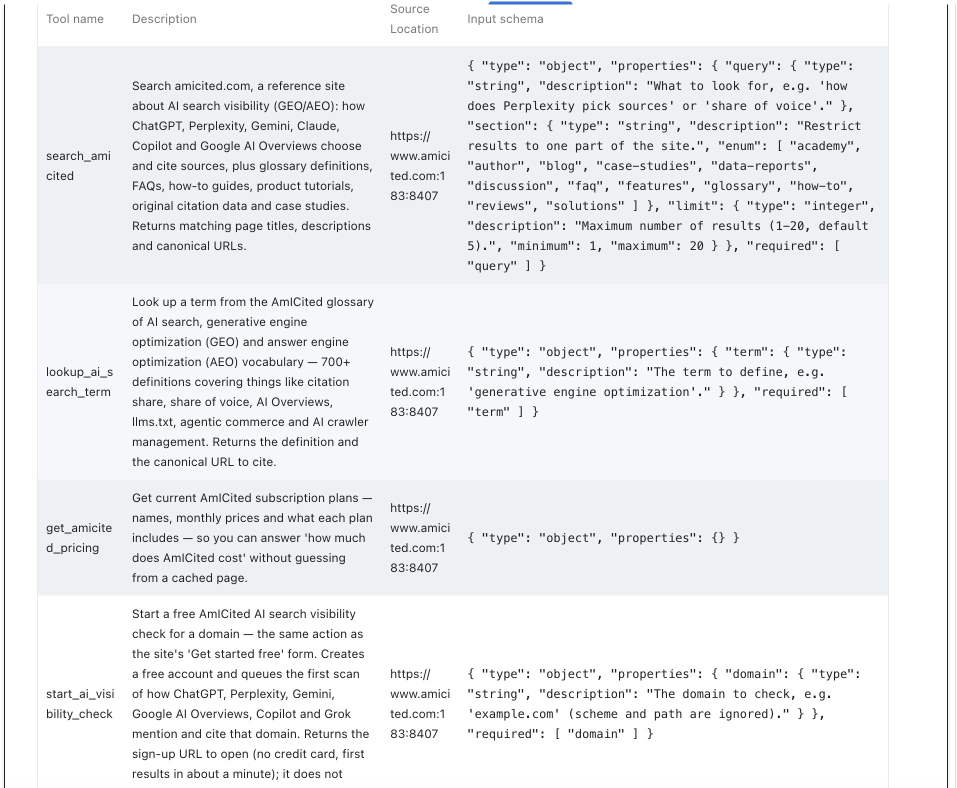The image size is (957, 788).
Task: Click the lookup_ai_search_term description text
Action: [x=252, y=382]
